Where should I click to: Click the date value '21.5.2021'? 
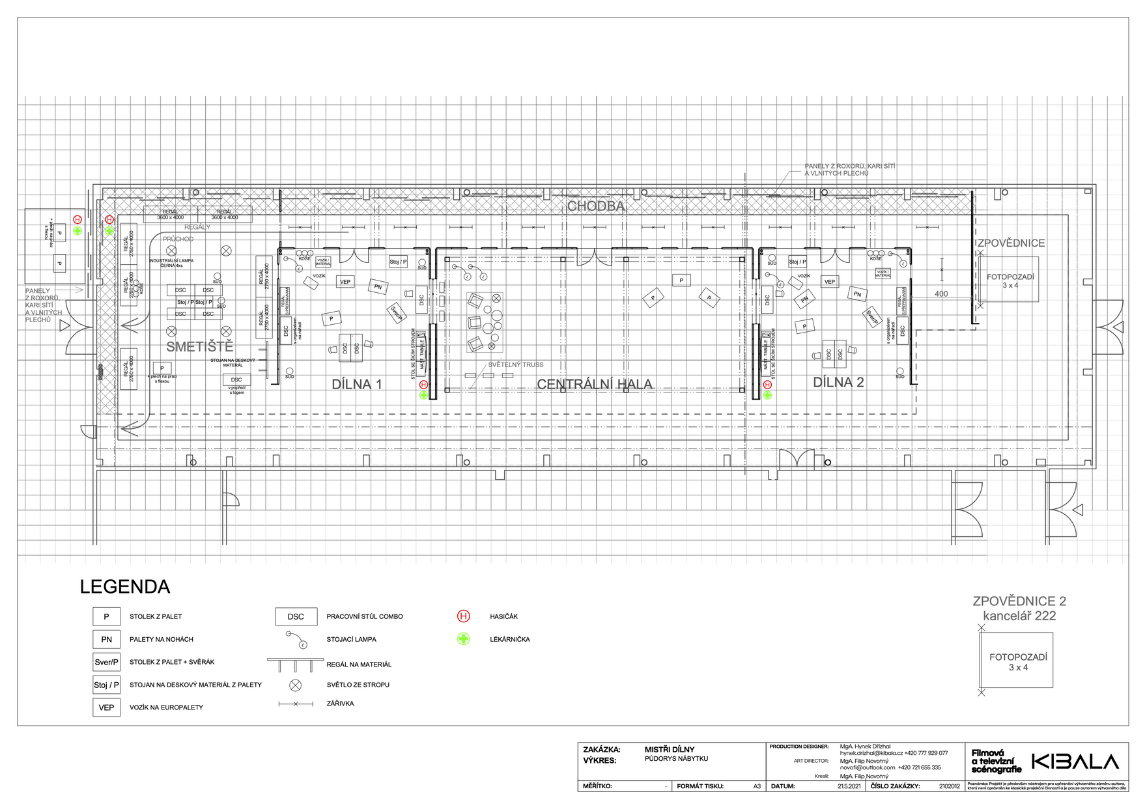(849, 786)
